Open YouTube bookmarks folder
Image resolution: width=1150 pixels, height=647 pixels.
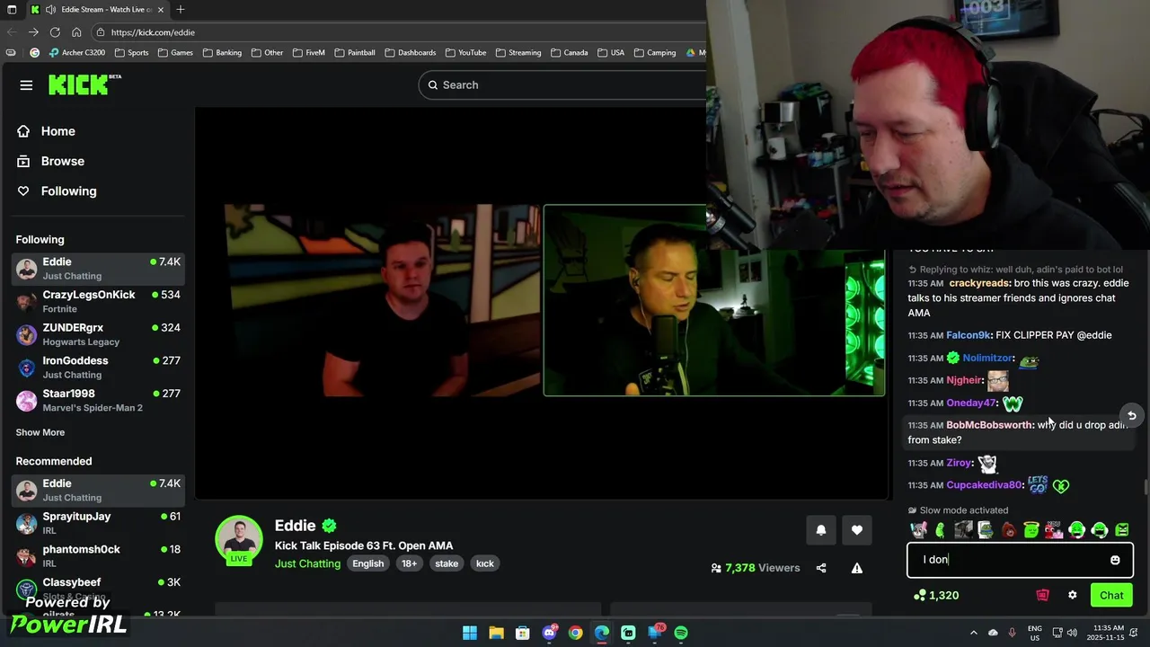click(x=465, y=53)
